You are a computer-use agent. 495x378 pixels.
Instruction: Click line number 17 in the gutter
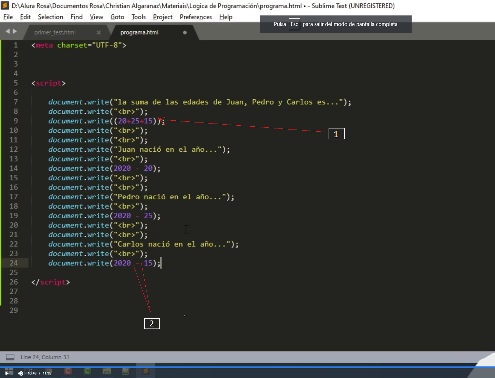[x=13, y=197]
